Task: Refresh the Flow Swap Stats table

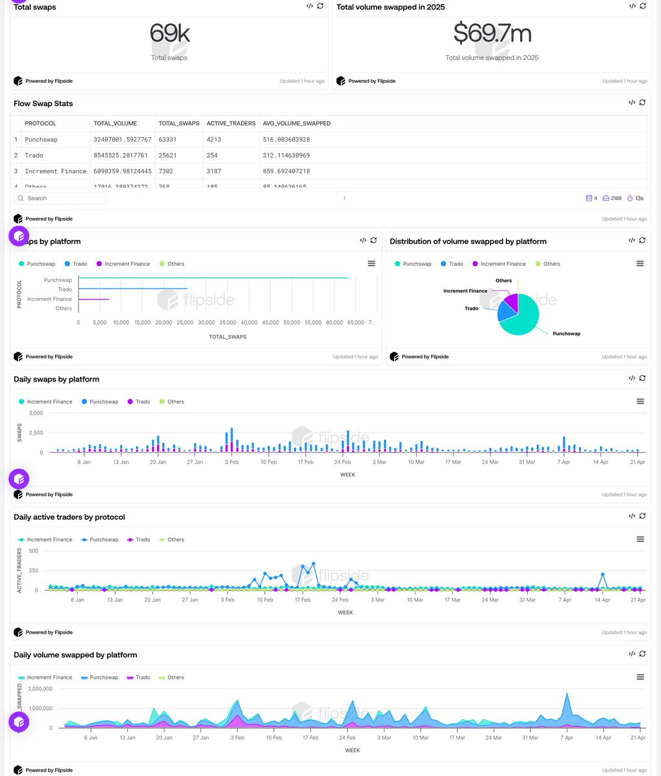Action: 642,102
